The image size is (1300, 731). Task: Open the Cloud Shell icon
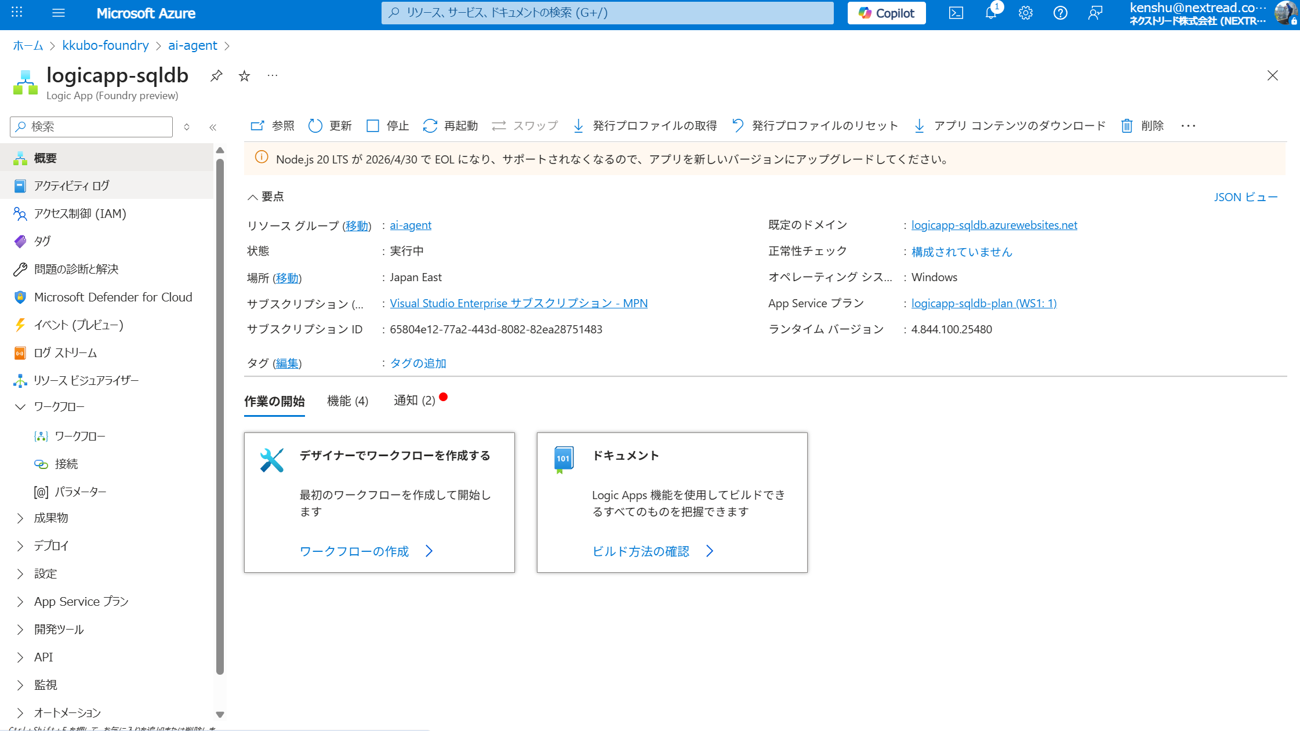pyautogui.click(x=956, y=13)
